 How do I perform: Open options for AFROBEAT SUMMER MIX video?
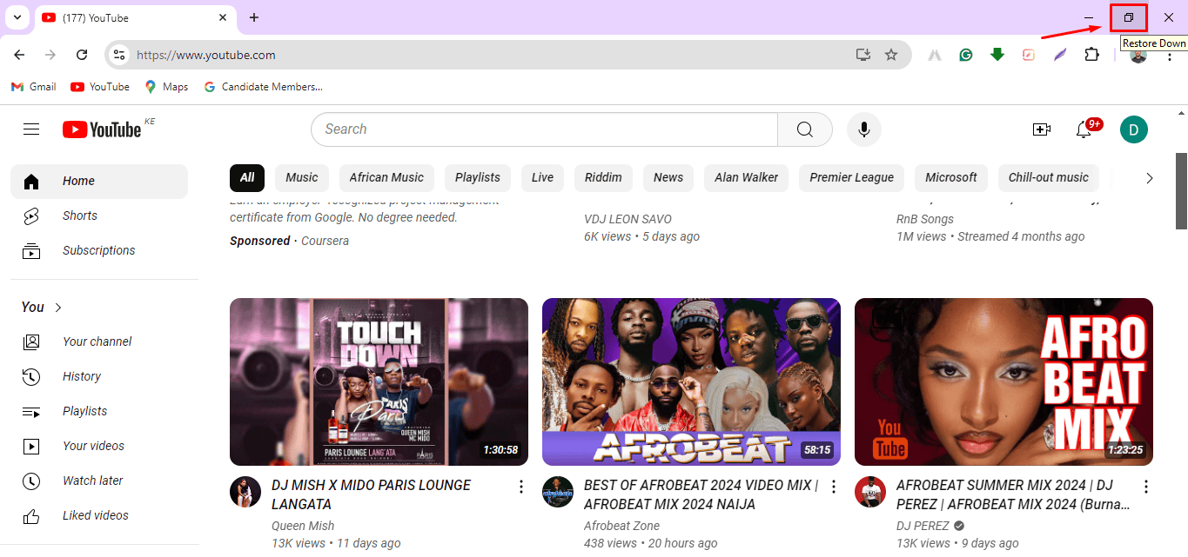1145,487
